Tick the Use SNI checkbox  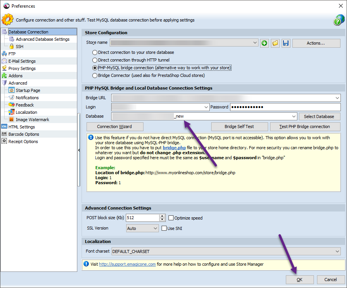point(164,228)
